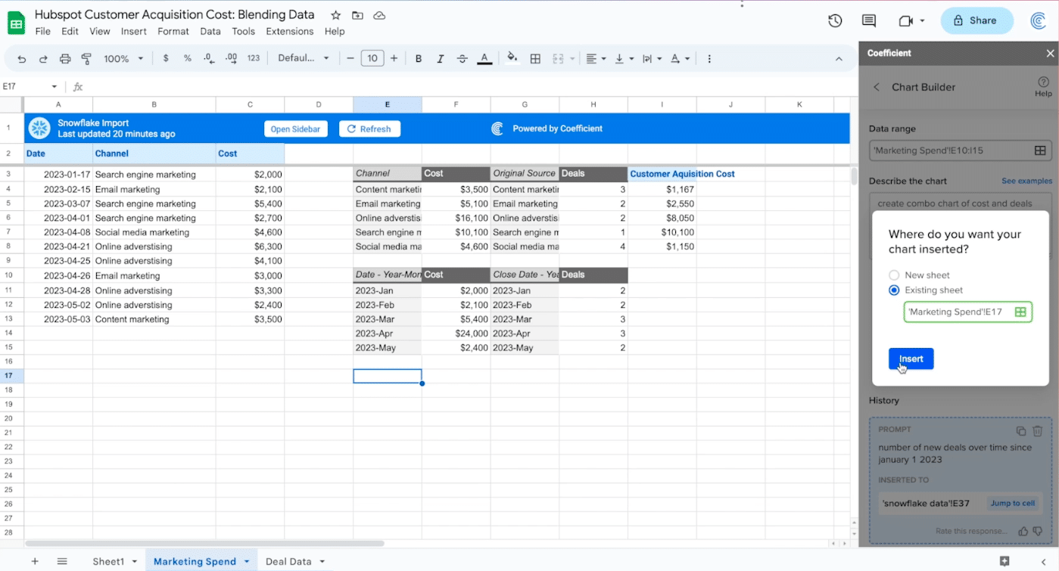Click the redo icon in toolbar
This screenshot has width=1059, height=571.
43,58
